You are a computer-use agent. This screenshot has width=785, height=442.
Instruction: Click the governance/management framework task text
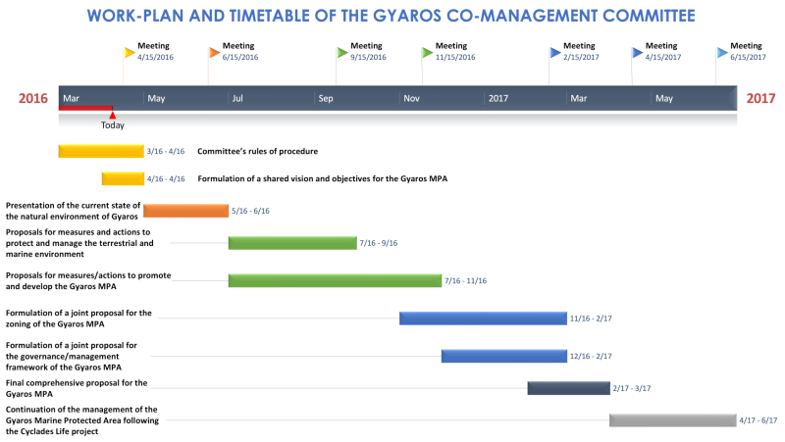coord(71,356)
